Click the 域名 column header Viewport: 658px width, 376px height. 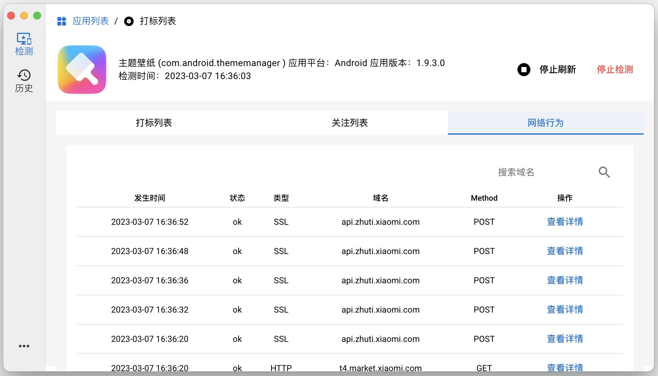pyautogui.click(x=380, y=198)
